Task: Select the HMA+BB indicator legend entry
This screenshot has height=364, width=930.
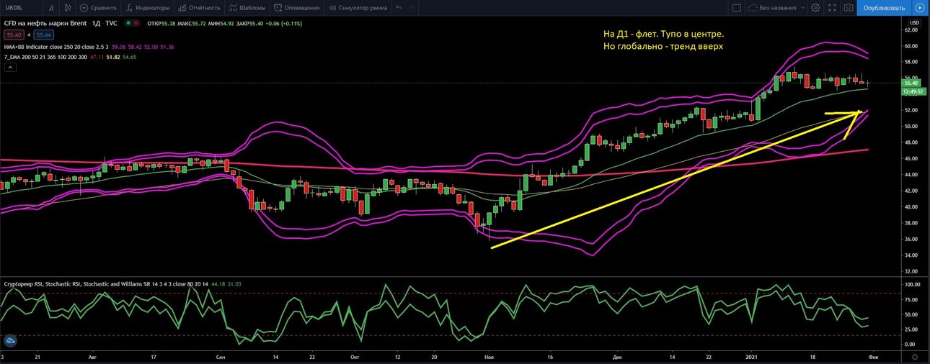Action: point(55,46)
